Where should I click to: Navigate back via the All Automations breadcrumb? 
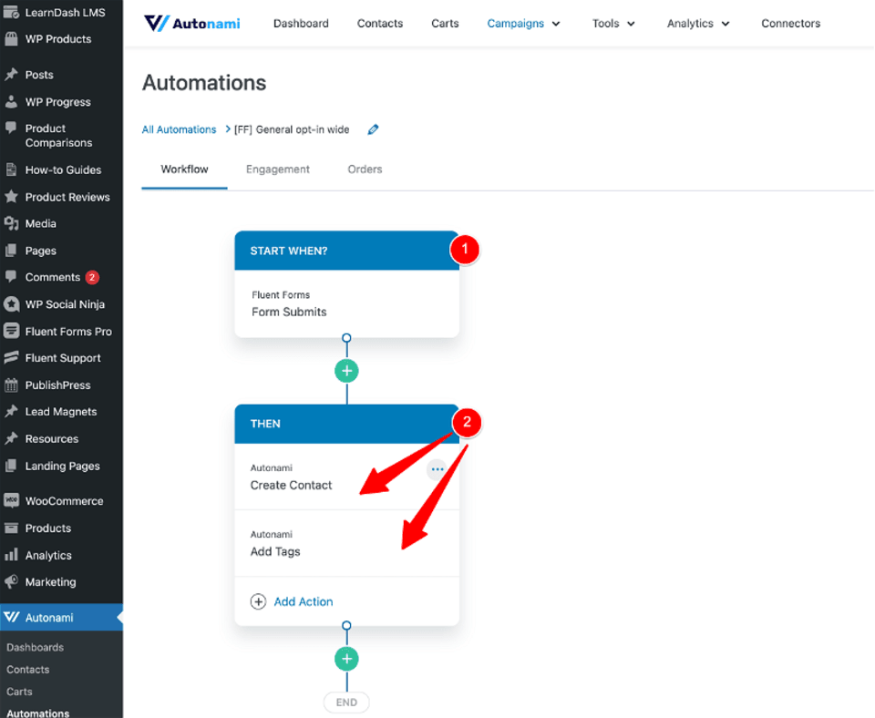pyautogui.click(x=179, y=129)
